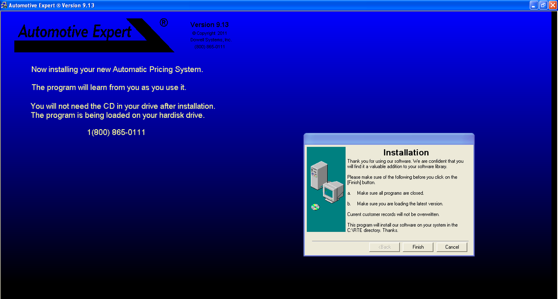Click 'You will not need the CD' line
This screenshot has width=558, height=299.
pyautogui.click(x=123, y=106)
